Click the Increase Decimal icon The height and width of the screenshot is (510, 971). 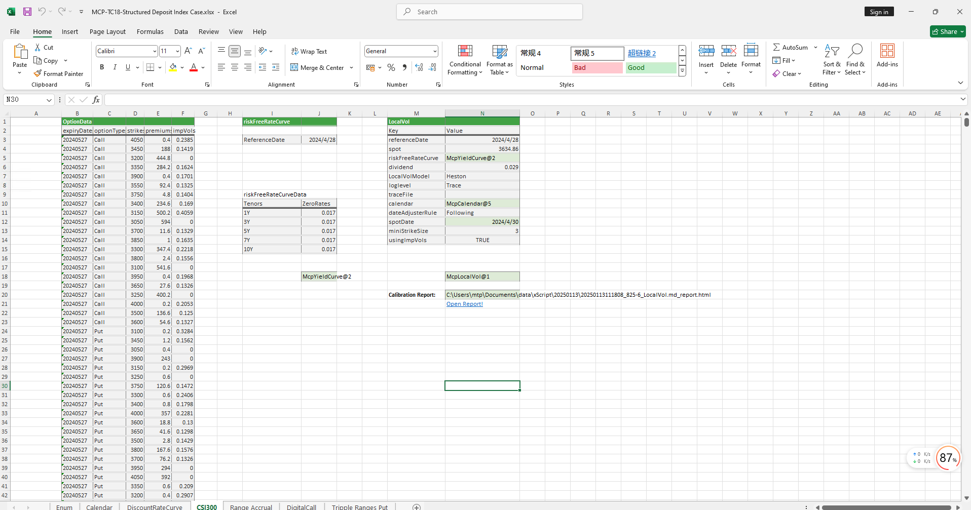pos(419,67)
